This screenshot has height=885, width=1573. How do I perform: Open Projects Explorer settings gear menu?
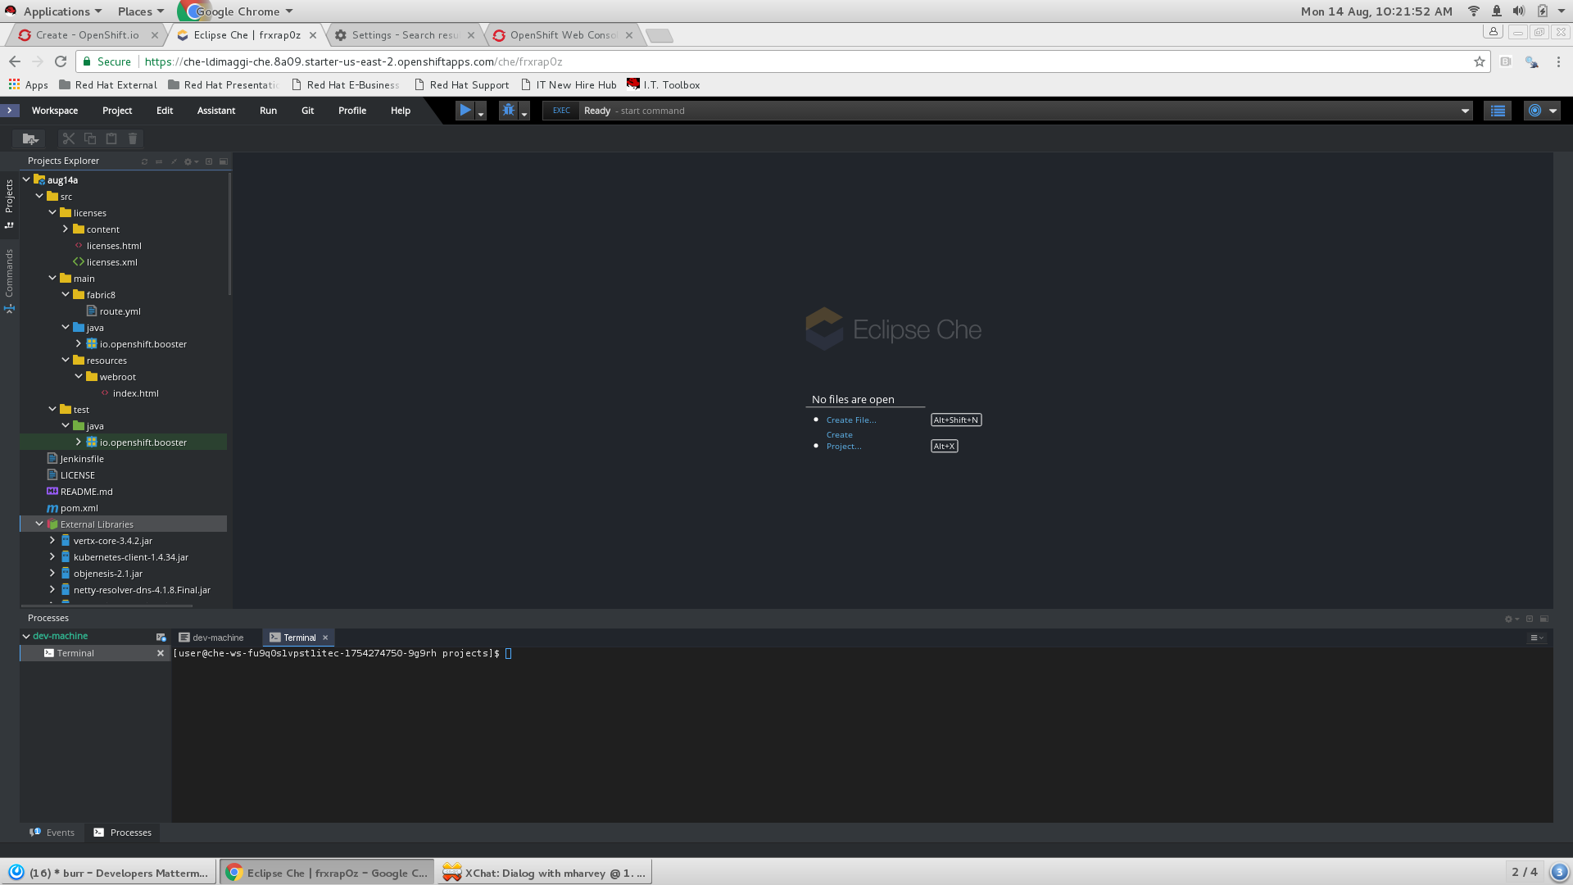(189, 161)
